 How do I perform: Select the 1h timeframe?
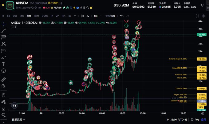point(52,16)
